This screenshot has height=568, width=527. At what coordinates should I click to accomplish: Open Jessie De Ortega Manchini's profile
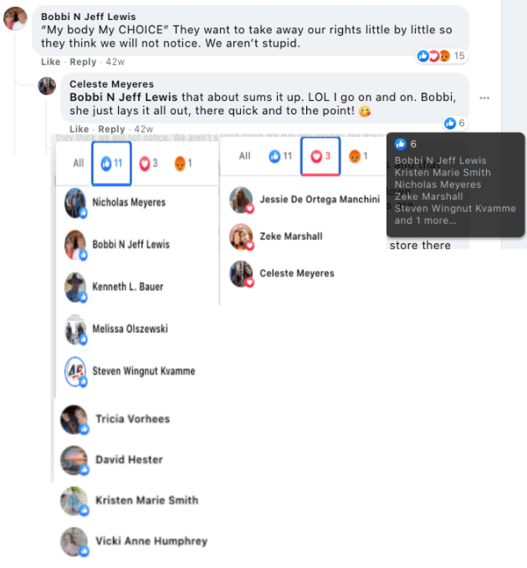click(320, 200)
